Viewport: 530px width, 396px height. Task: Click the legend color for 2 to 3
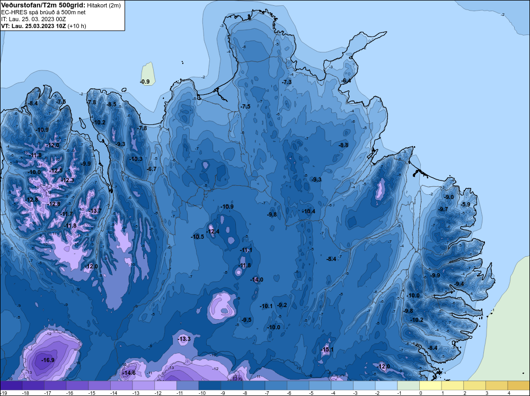point(474,385)
